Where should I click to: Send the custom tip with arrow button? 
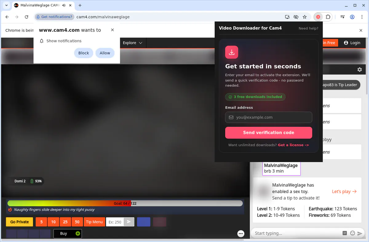129,222
